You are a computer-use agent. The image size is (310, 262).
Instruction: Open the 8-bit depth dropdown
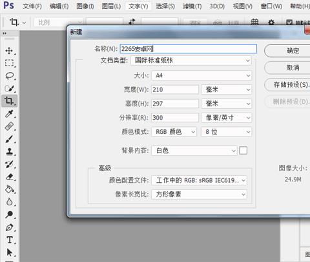click(226, 132)
